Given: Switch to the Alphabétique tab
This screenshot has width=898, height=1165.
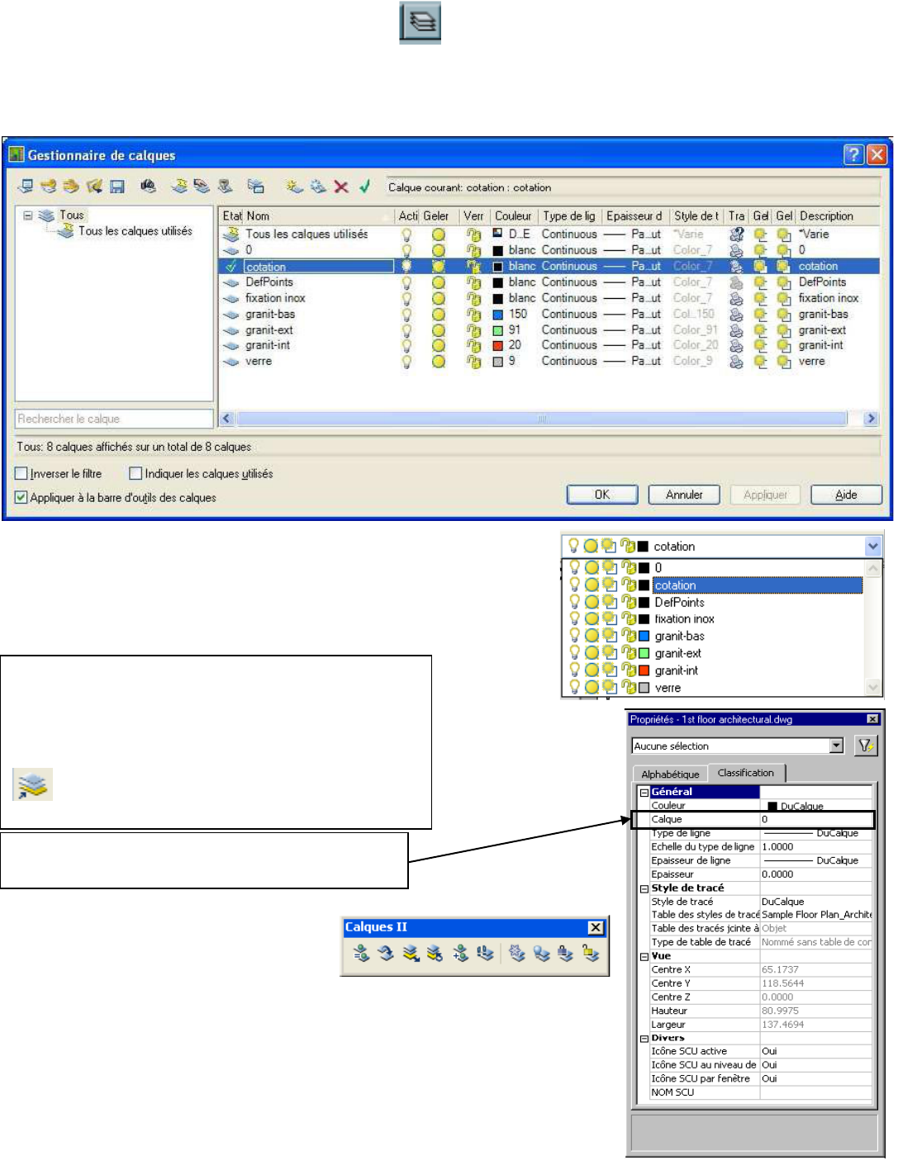Looking at the screenshot, I should (x=669, y=774).
